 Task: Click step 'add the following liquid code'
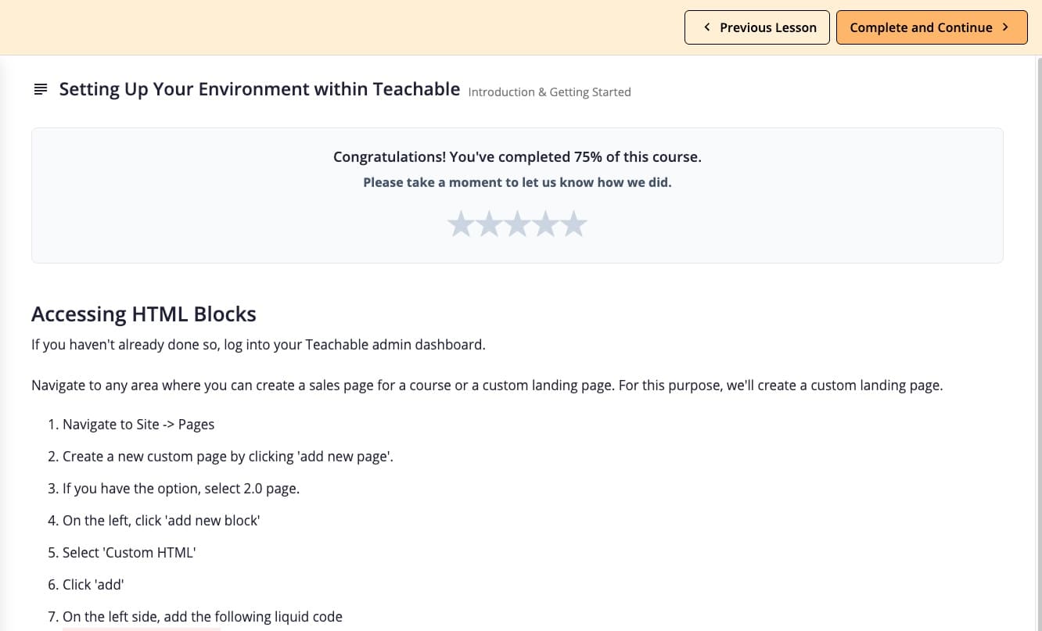click(203, 617)
